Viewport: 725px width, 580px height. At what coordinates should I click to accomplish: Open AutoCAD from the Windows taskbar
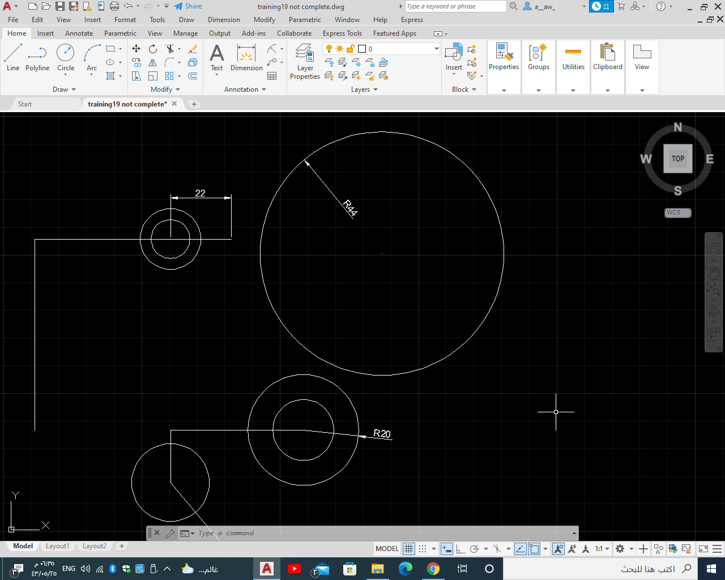click(267, 569)
